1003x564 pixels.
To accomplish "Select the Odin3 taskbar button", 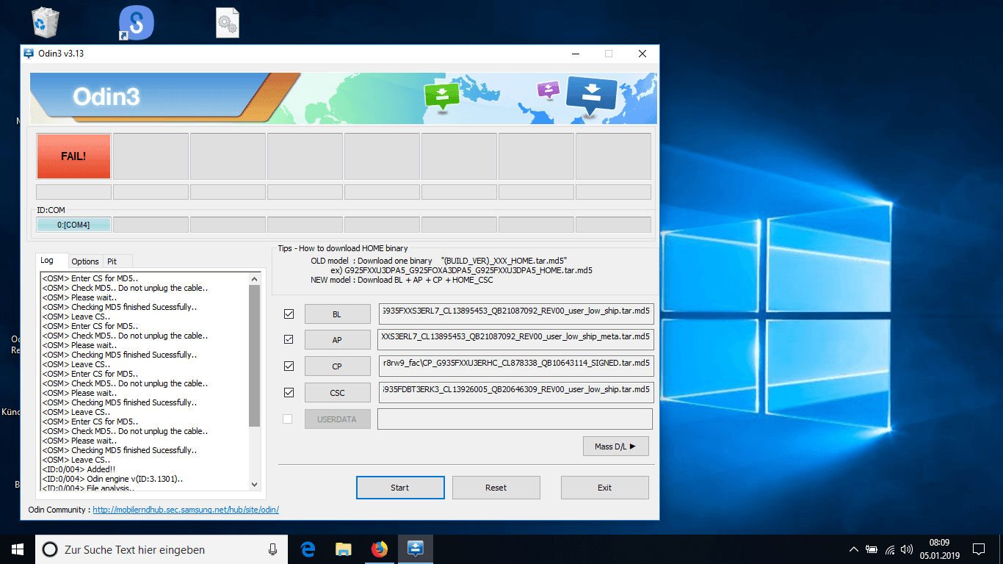I will [415, 549].
